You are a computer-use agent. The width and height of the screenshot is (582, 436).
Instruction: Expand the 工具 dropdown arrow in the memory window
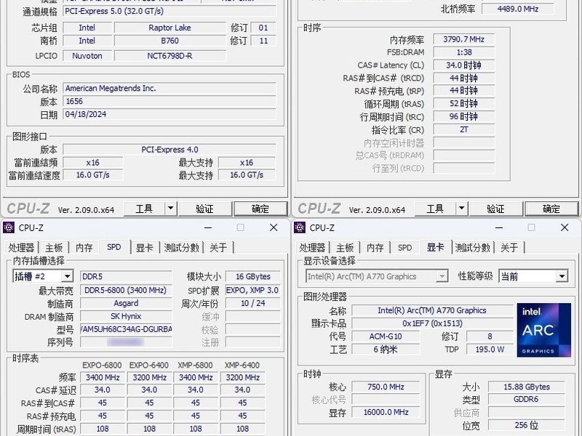tap(462, 209)
